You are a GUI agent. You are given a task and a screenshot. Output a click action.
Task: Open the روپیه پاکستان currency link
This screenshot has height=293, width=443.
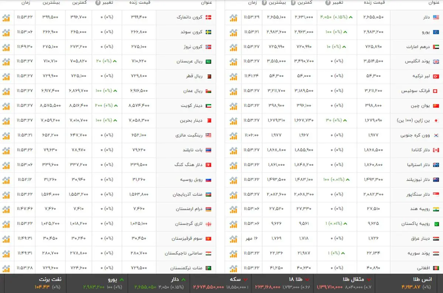tap(416, 224)
